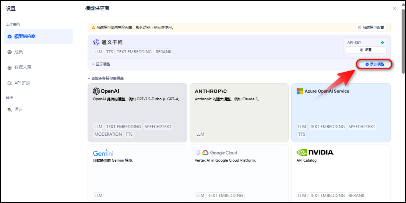Click LLM tag on Gemini card

pos(98,195)
